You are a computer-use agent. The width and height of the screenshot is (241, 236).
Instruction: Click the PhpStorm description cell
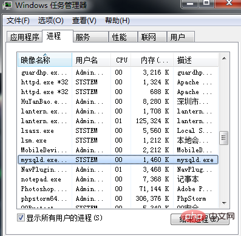click(191, 199)
